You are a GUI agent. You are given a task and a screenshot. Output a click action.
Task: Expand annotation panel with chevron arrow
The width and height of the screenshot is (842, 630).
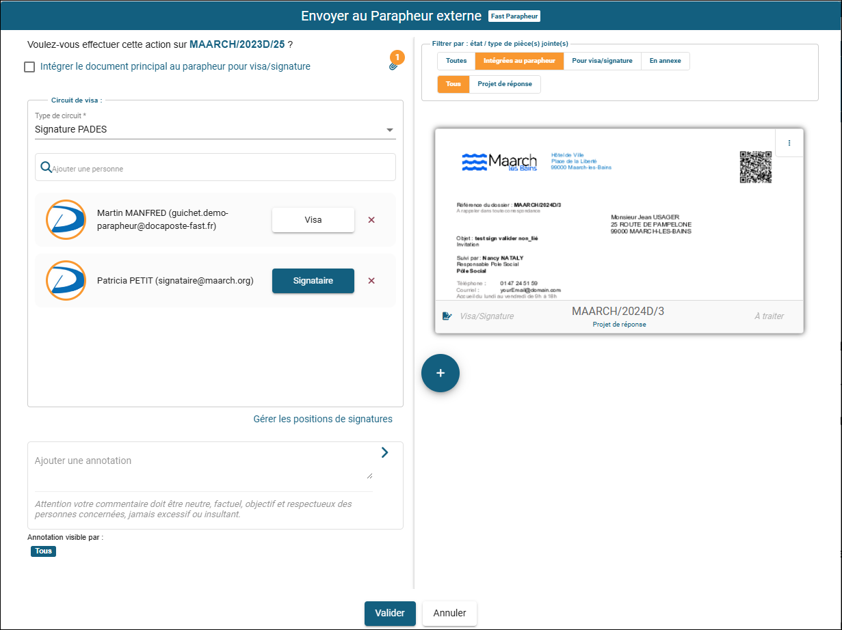[384, 452]
